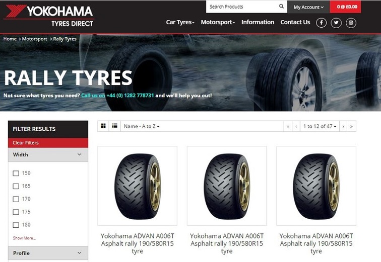Open the Name - A to Z sort dropdown
The height and width of the screenshot is (262, 381).
pos(142,126)
